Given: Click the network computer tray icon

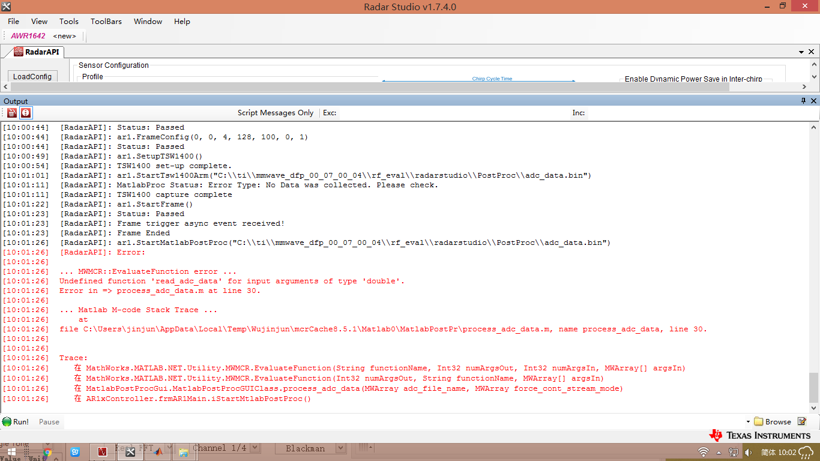Looking at the screenshot, I should [733, 452].
